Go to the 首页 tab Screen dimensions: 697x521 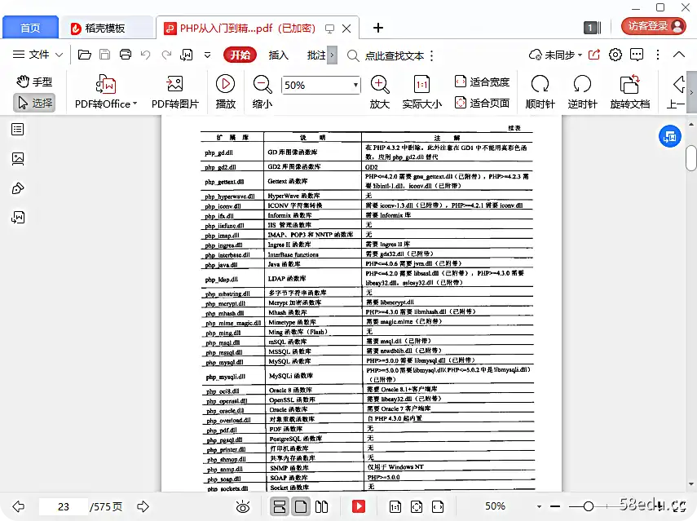(30, 28)
